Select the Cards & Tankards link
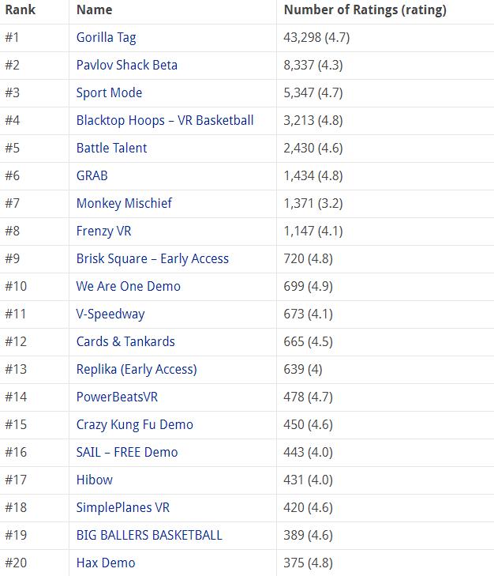494x576 pixels. pos(125,341)
